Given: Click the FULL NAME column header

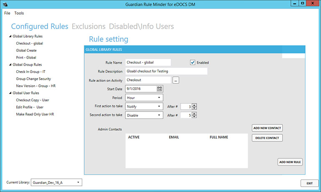Looking at the screenshot, I should 219,137.
